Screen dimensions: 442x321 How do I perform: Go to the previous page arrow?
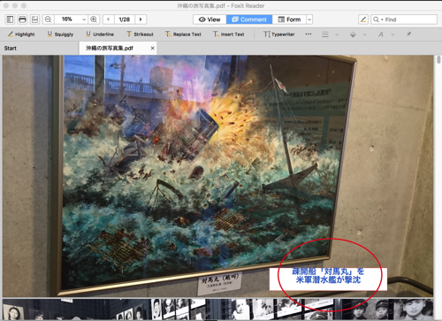tap(108, 19)
